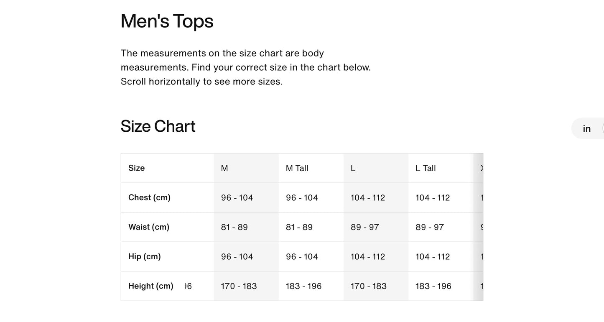The width and height of the screenshot is (604, 322).
Task: Click the M size column header
Action: 224,168
